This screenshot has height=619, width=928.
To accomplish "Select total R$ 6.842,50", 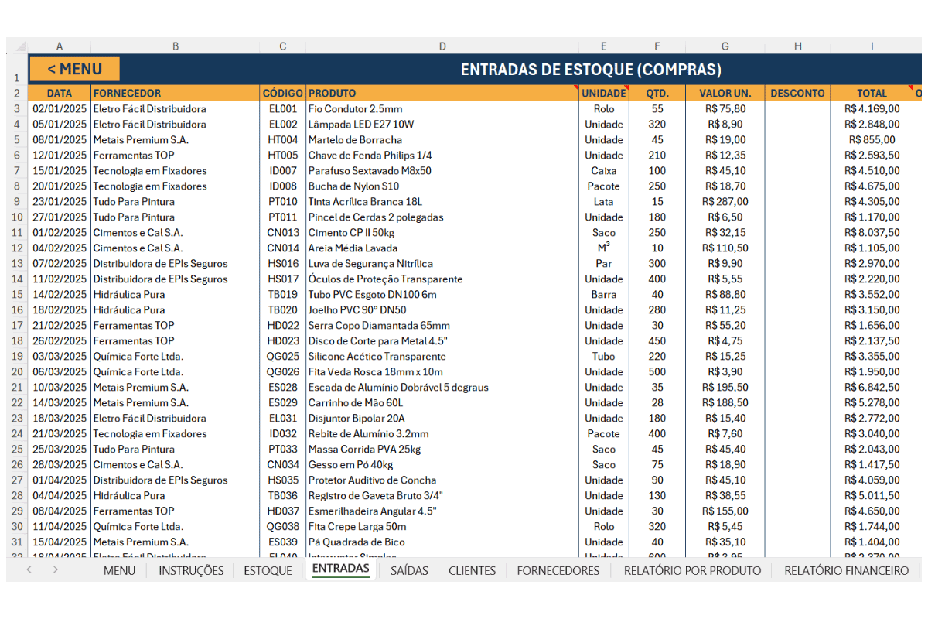I will (x=872, y=388).
